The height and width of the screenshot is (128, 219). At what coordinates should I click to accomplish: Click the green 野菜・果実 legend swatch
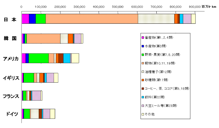point(143,55)
